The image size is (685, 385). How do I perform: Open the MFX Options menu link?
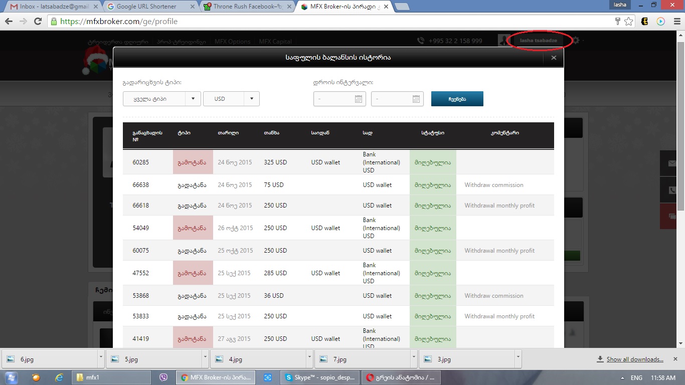(233, 42)
